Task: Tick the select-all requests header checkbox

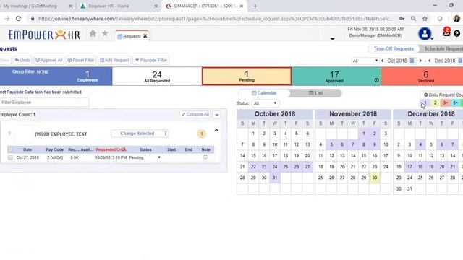Action: click(x=10, y=149)
